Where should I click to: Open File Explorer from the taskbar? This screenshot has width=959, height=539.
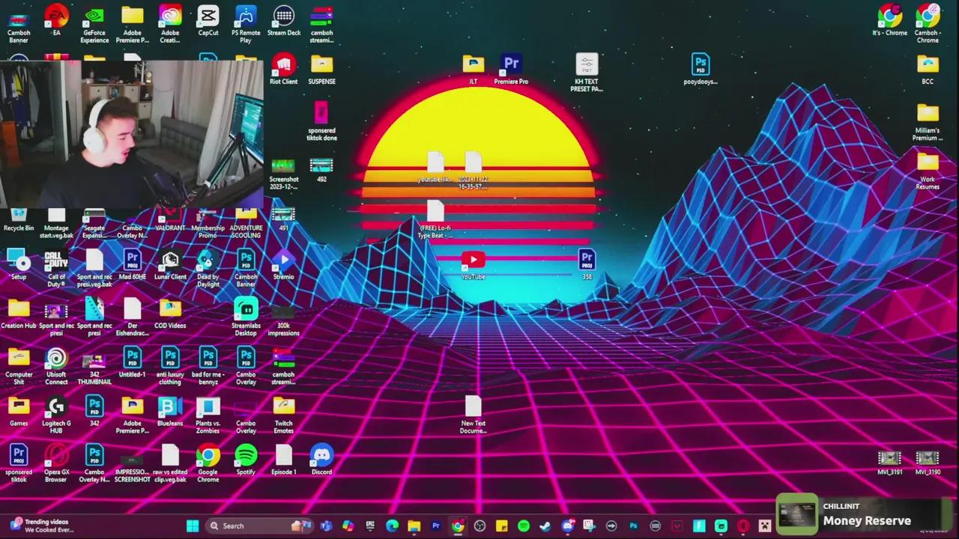pyautogui.click(x=414, y=526)
